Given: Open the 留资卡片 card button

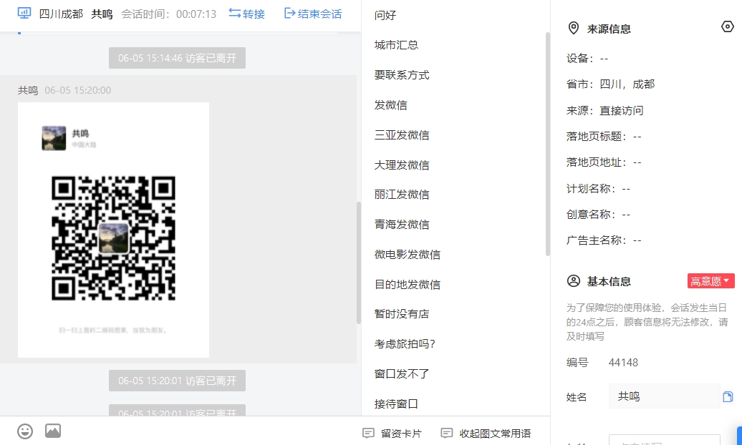Looking at the screenshot, I should (392, 433).
